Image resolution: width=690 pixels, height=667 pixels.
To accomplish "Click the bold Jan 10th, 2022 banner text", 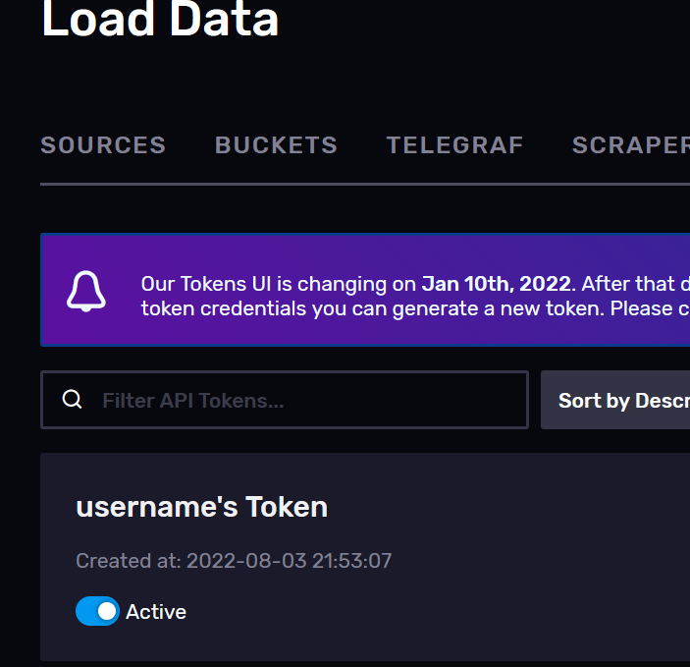I will [x=496, y=284].
